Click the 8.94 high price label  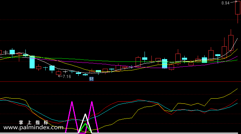click(226, 3)
